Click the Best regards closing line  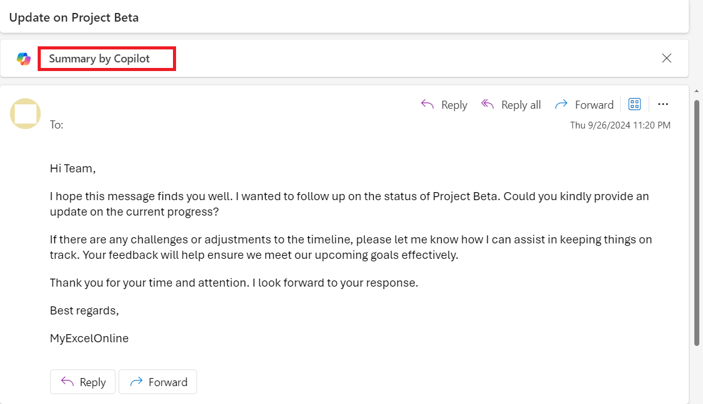click(84, 311)
